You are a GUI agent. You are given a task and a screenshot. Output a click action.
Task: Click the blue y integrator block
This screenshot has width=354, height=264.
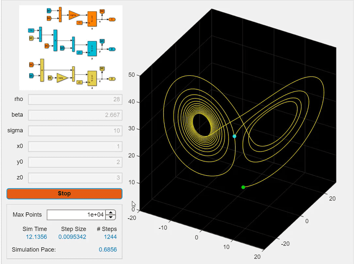click(92, 49)
